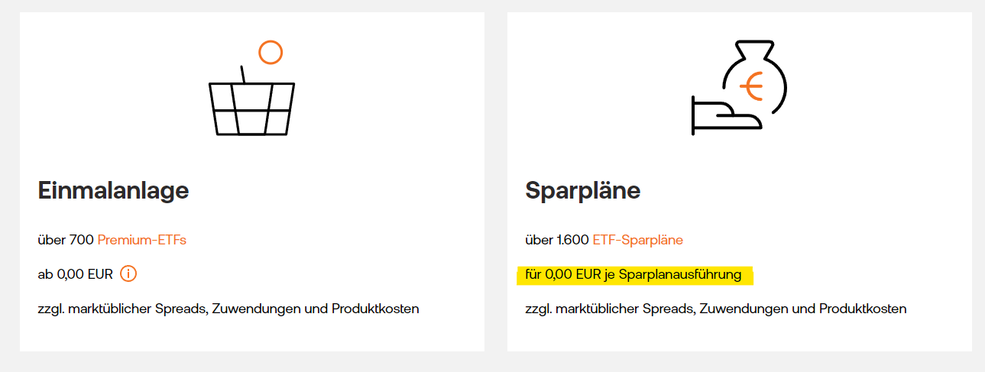Click the money bag icon
985x372 pixels.
[x=753, y=76]
